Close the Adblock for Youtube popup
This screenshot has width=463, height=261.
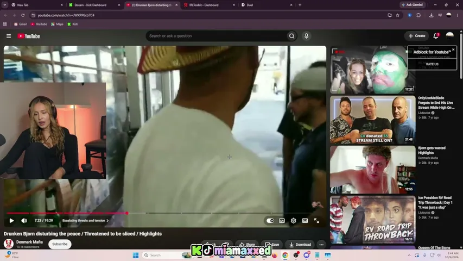click(x=453, y=49)
